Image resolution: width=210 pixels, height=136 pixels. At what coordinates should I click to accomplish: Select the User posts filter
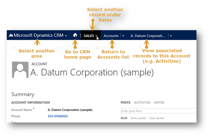coord(156,118)
